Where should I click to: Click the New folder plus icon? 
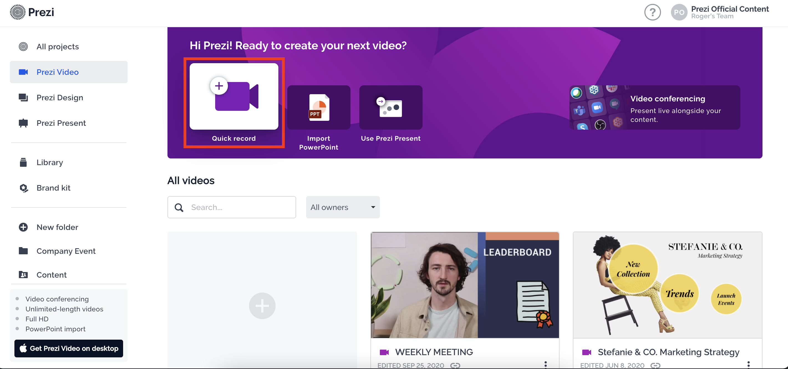pos(23,227)
